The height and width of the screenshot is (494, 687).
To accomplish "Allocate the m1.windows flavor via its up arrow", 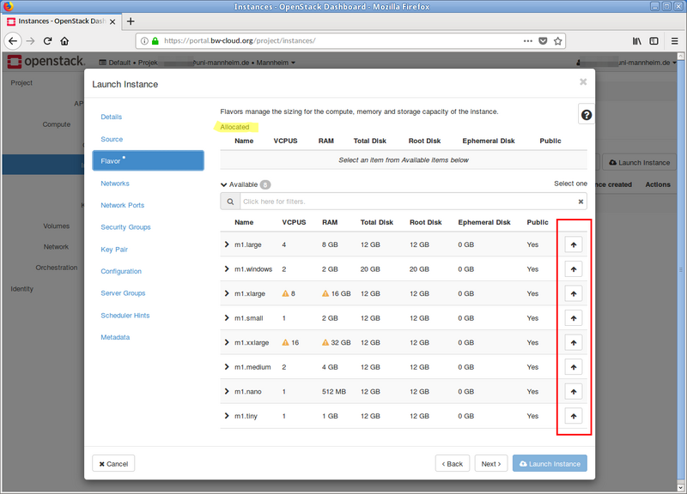I will [573, 268].
